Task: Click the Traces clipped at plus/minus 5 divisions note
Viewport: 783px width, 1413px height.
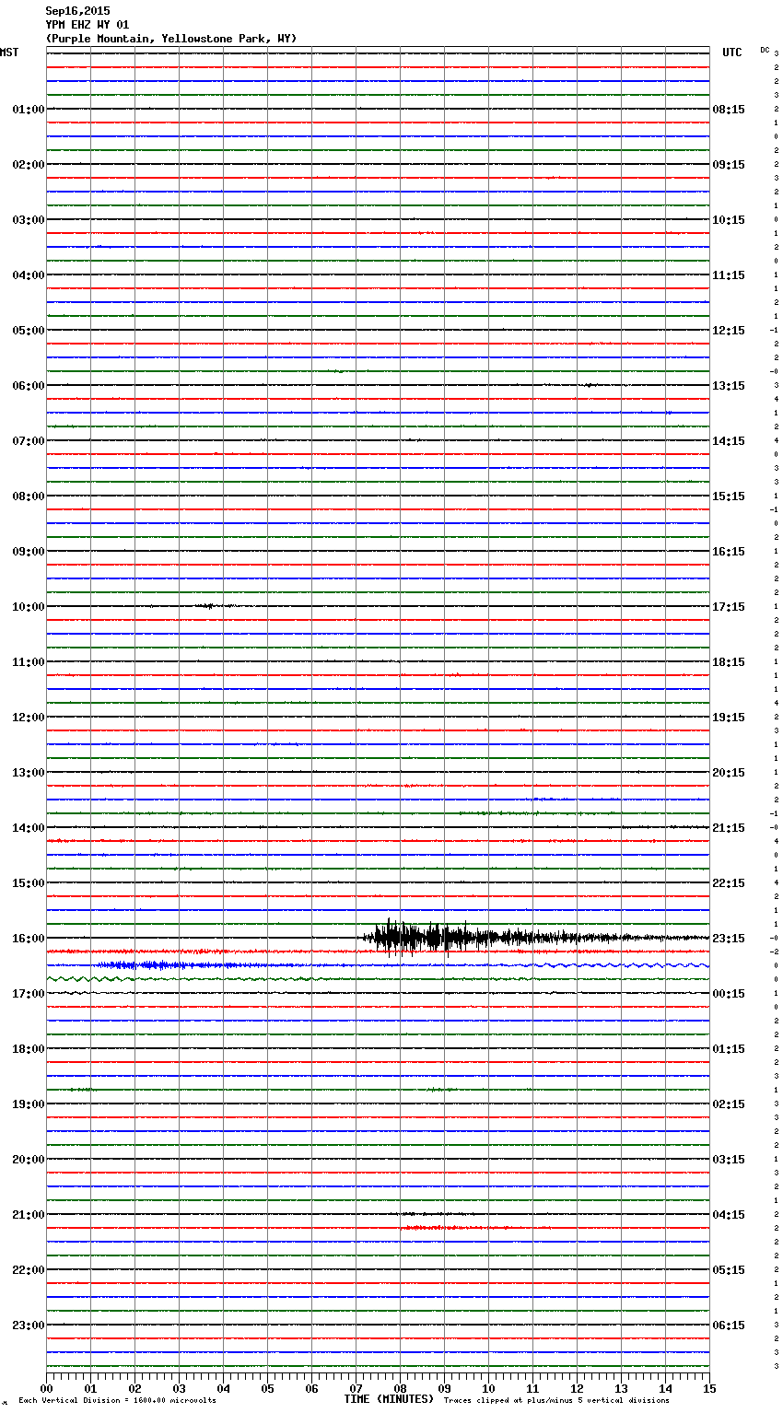Action: 556,1400
